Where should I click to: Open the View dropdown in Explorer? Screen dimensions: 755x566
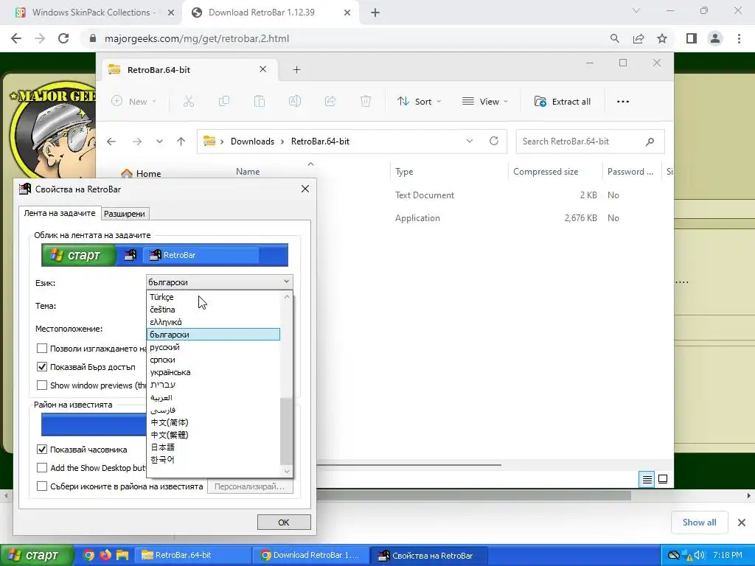(x=485, y=102)
